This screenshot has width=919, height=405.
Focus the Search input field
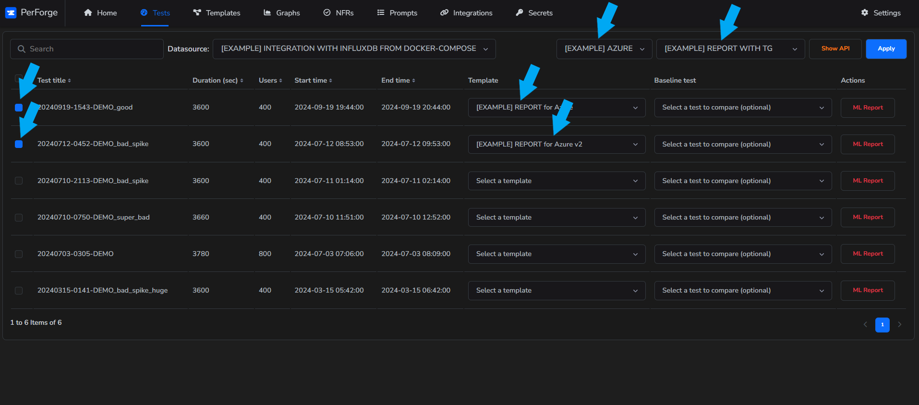point(87,49)
